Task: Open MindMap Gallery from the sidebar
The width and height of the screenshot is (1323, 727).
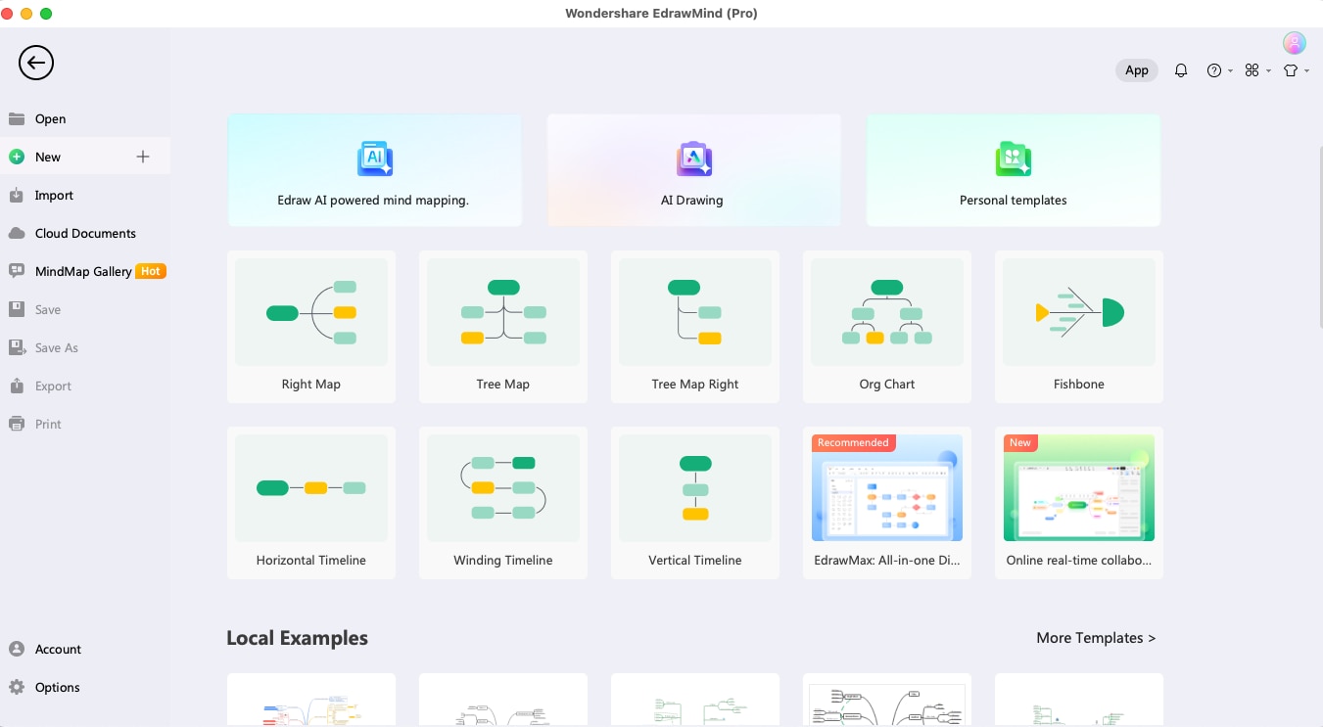Action: [85, 272]
